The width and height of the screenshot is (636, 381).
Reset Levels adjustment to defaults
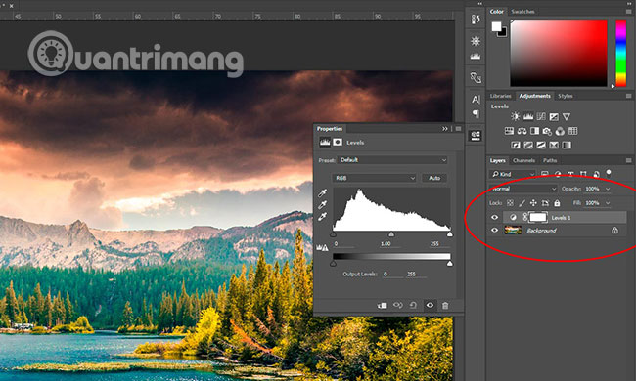coord(413,305)
